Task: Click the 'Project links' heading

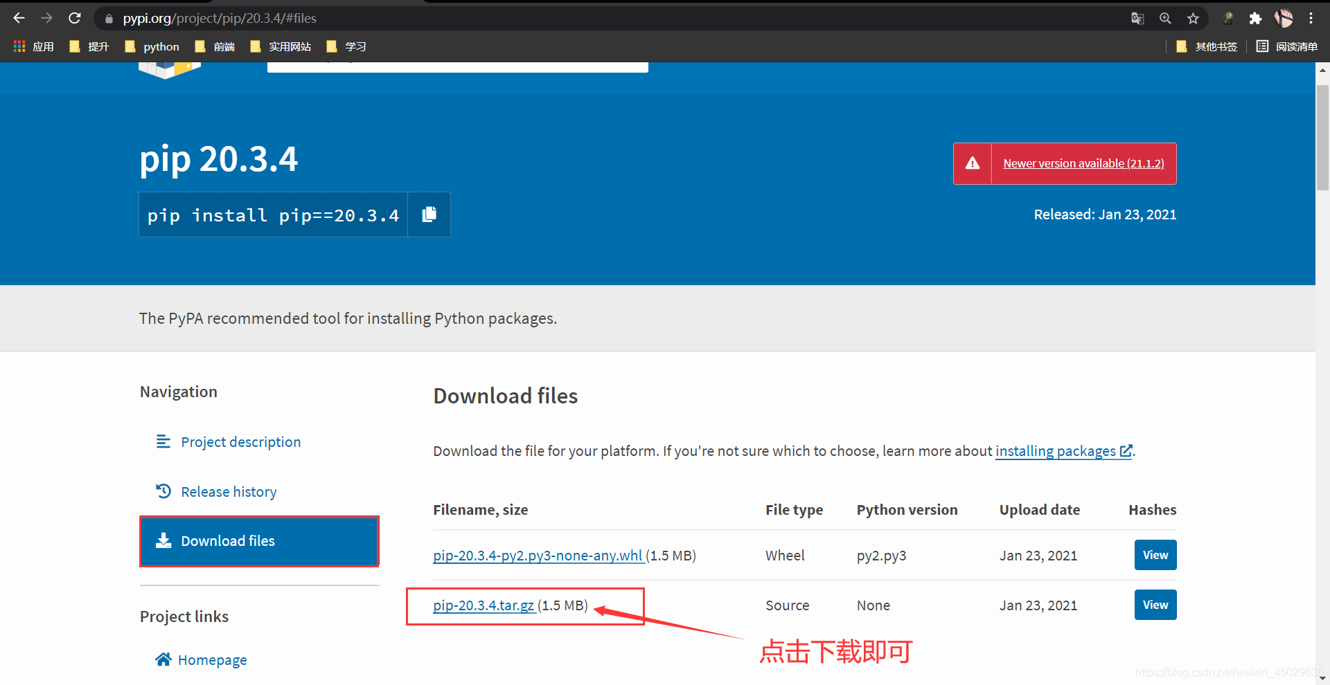Action: pos(184,616)
